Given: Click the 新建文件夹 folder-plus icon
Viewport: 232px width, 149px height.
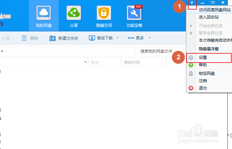Looking at the screenshot, I should pyautogui.click(x=52, y=38).
